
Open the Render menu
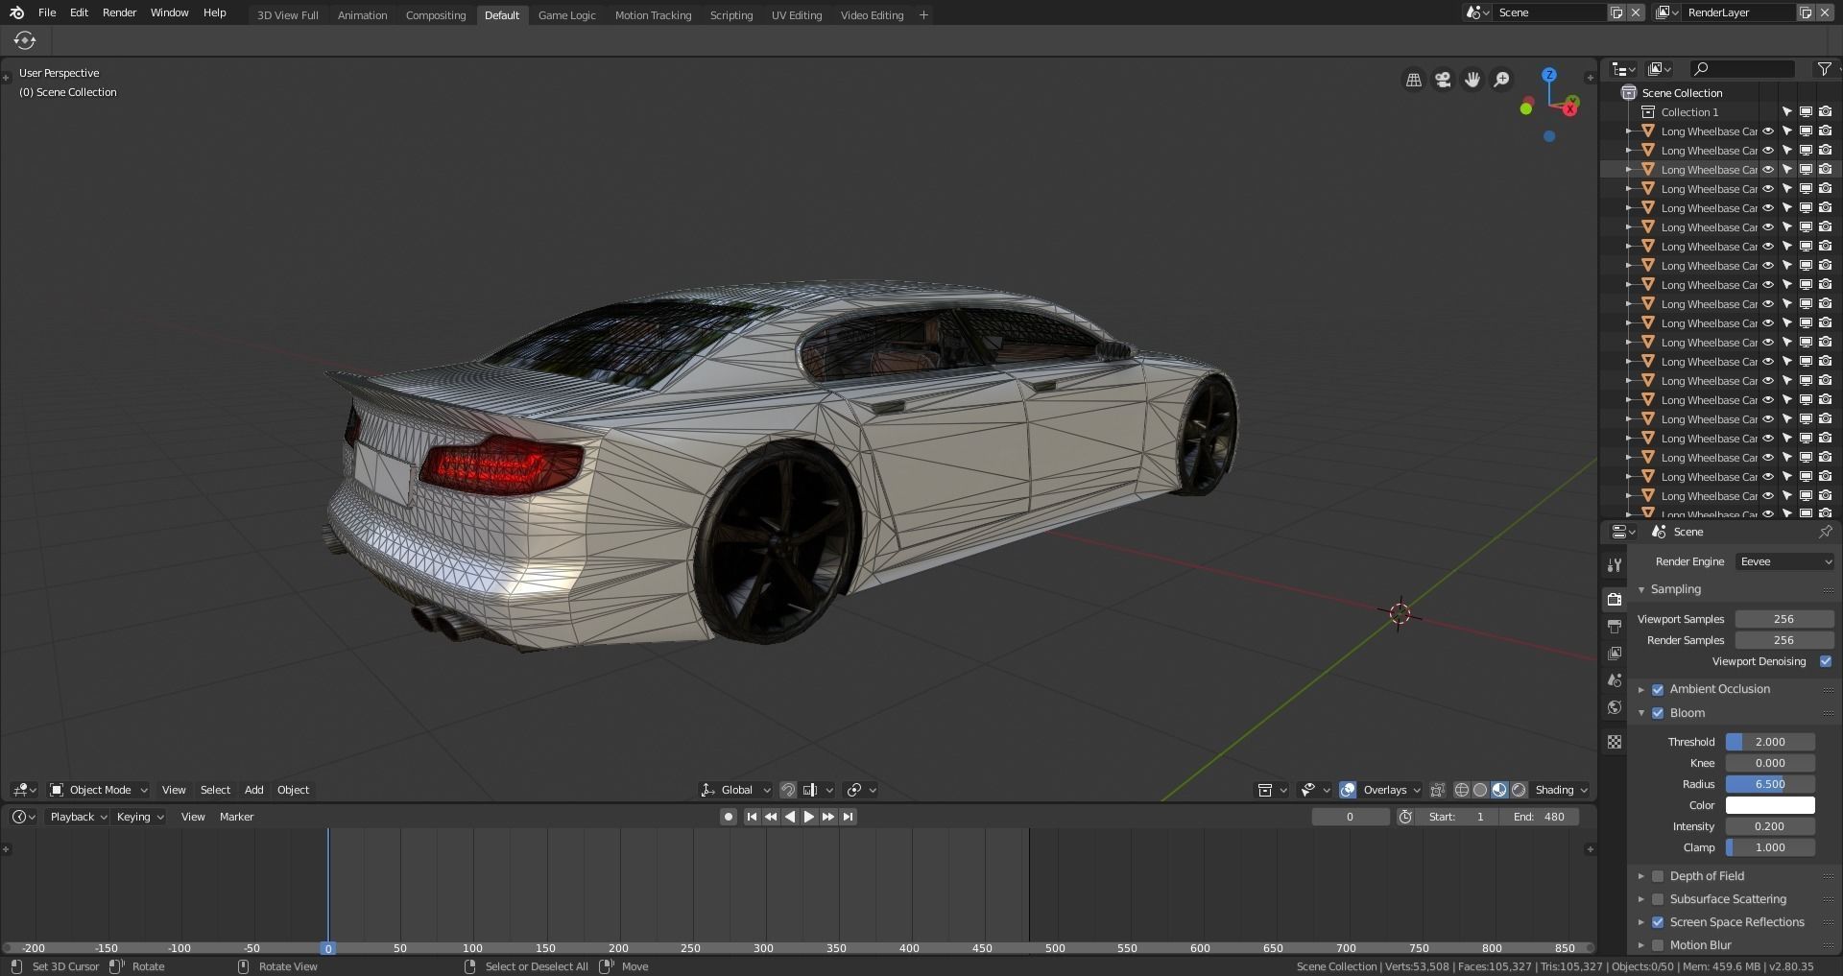[x=119, y=12]
